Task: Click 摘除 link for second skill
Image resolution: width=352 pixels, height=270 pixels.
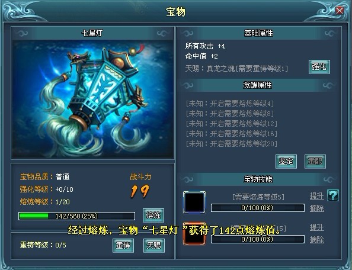Action: click(x=317, y=240)
